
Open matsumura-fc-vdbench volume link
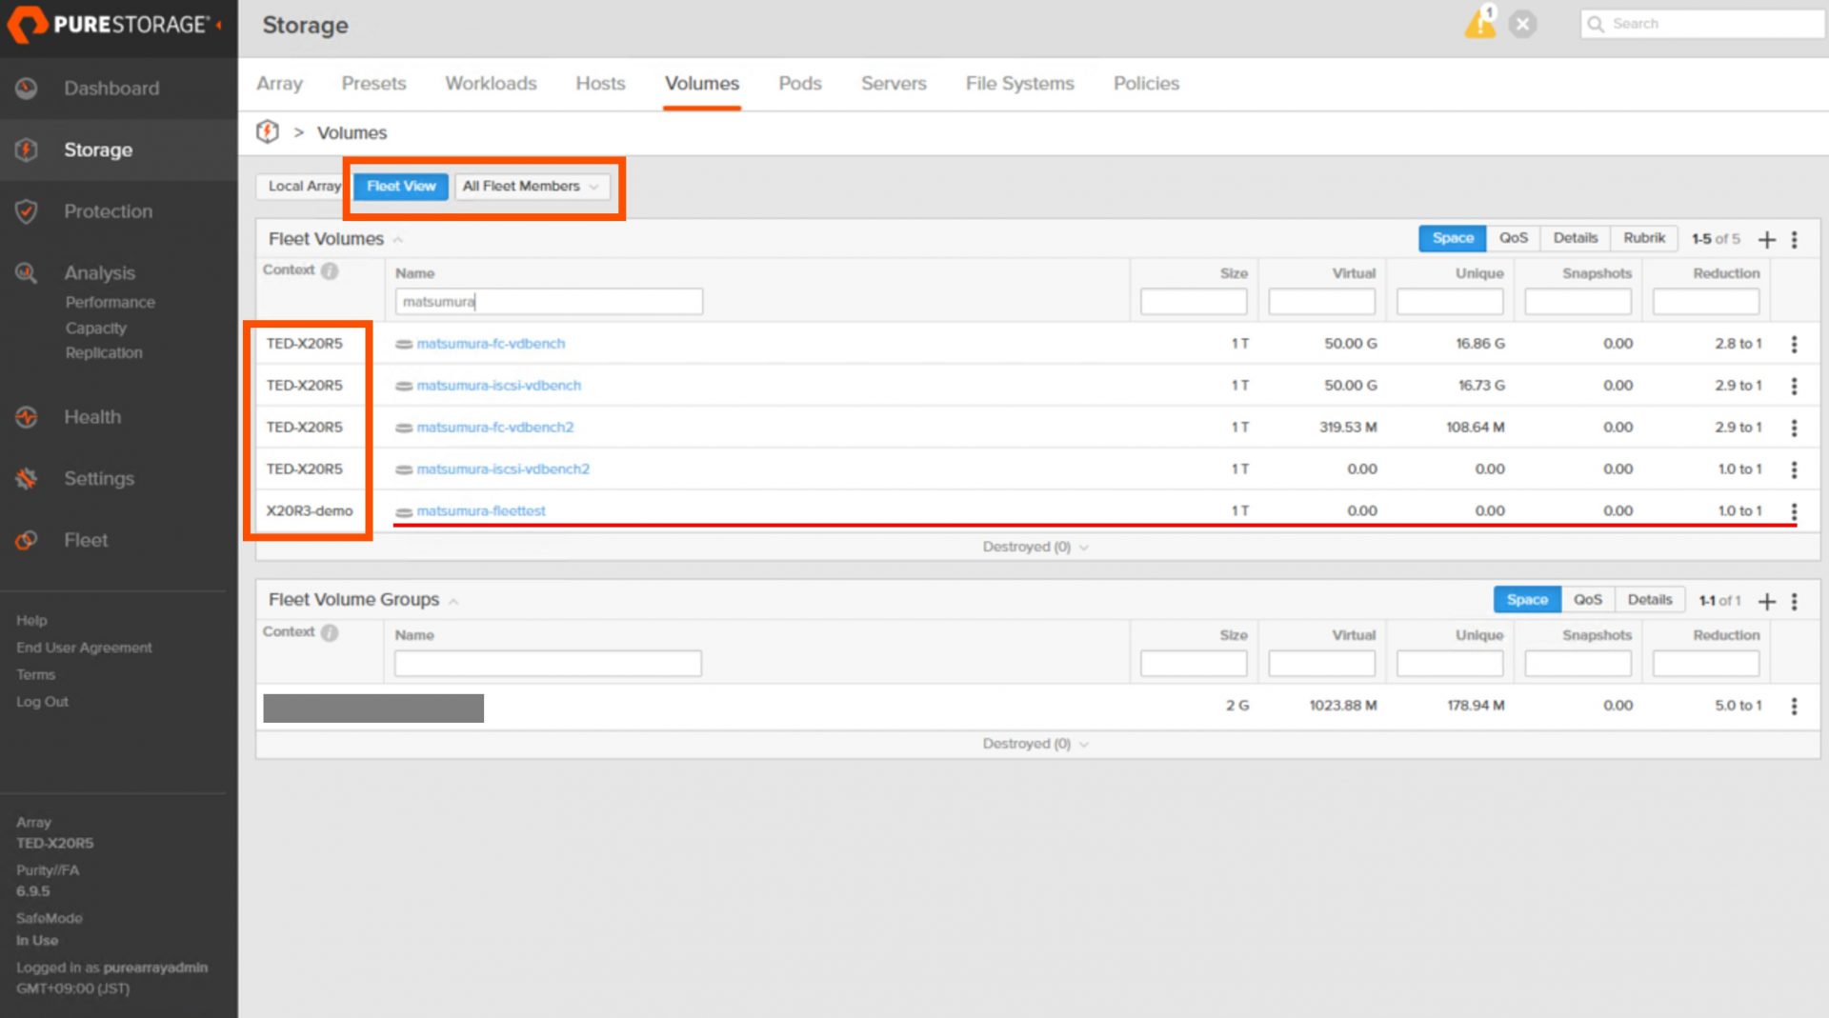[491, 344]
